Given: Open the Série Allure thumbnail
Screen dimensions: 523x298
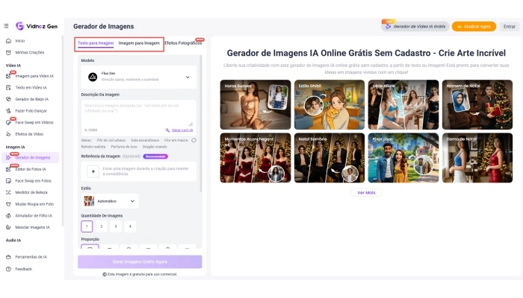Looking at the screenshot, I should pos(403,104).
